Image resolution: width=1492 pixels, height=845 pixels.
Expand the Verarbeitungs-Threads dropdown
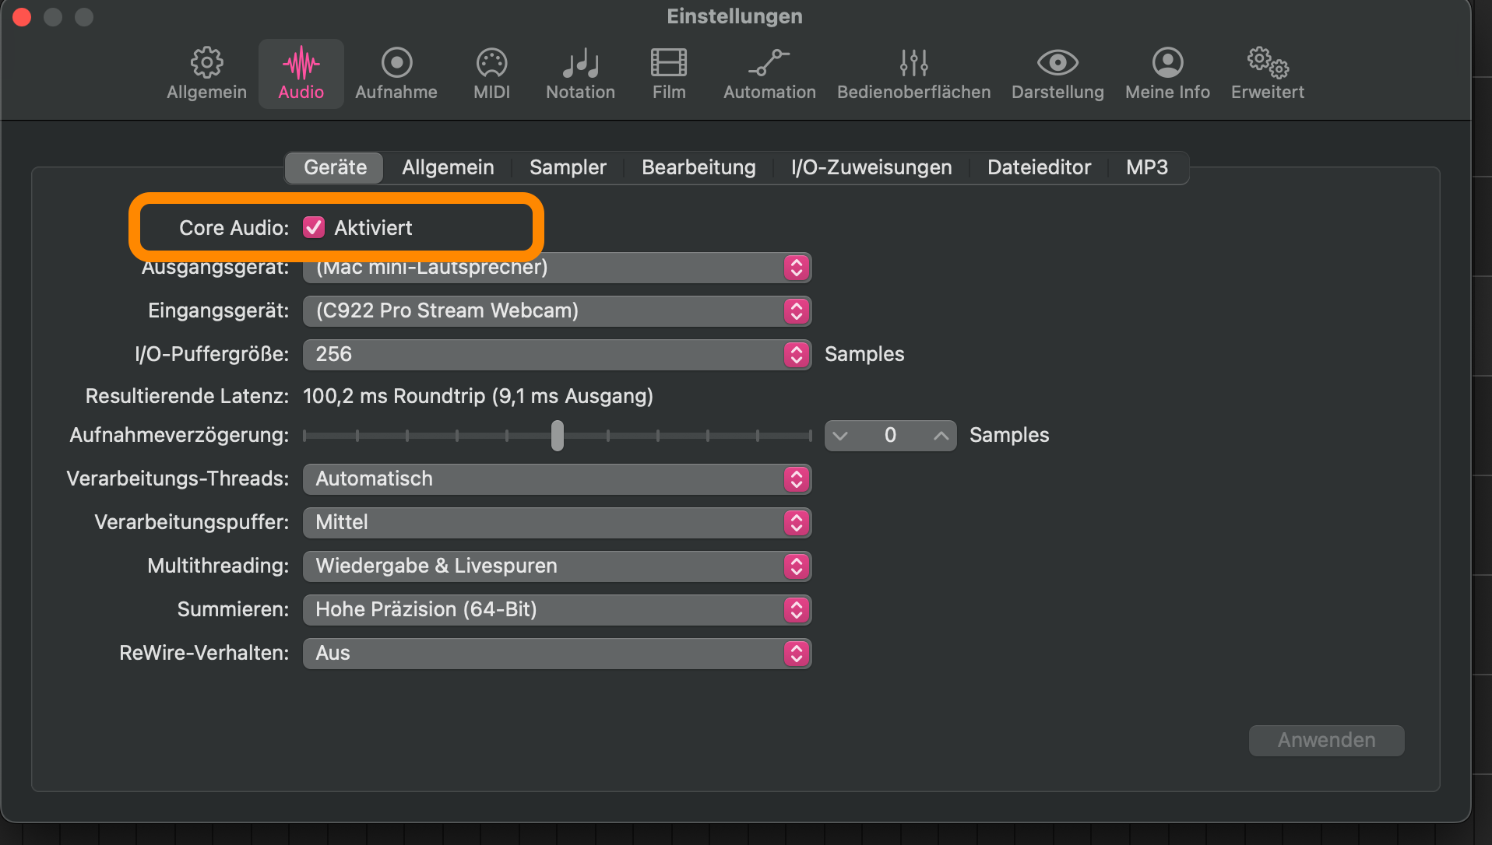tap(557, 479)
